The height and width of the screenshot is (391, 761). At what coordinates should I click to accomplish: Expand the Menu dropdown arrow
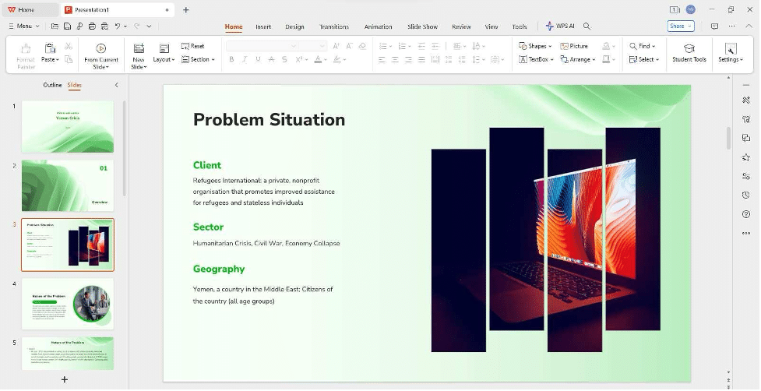point(38,26)
